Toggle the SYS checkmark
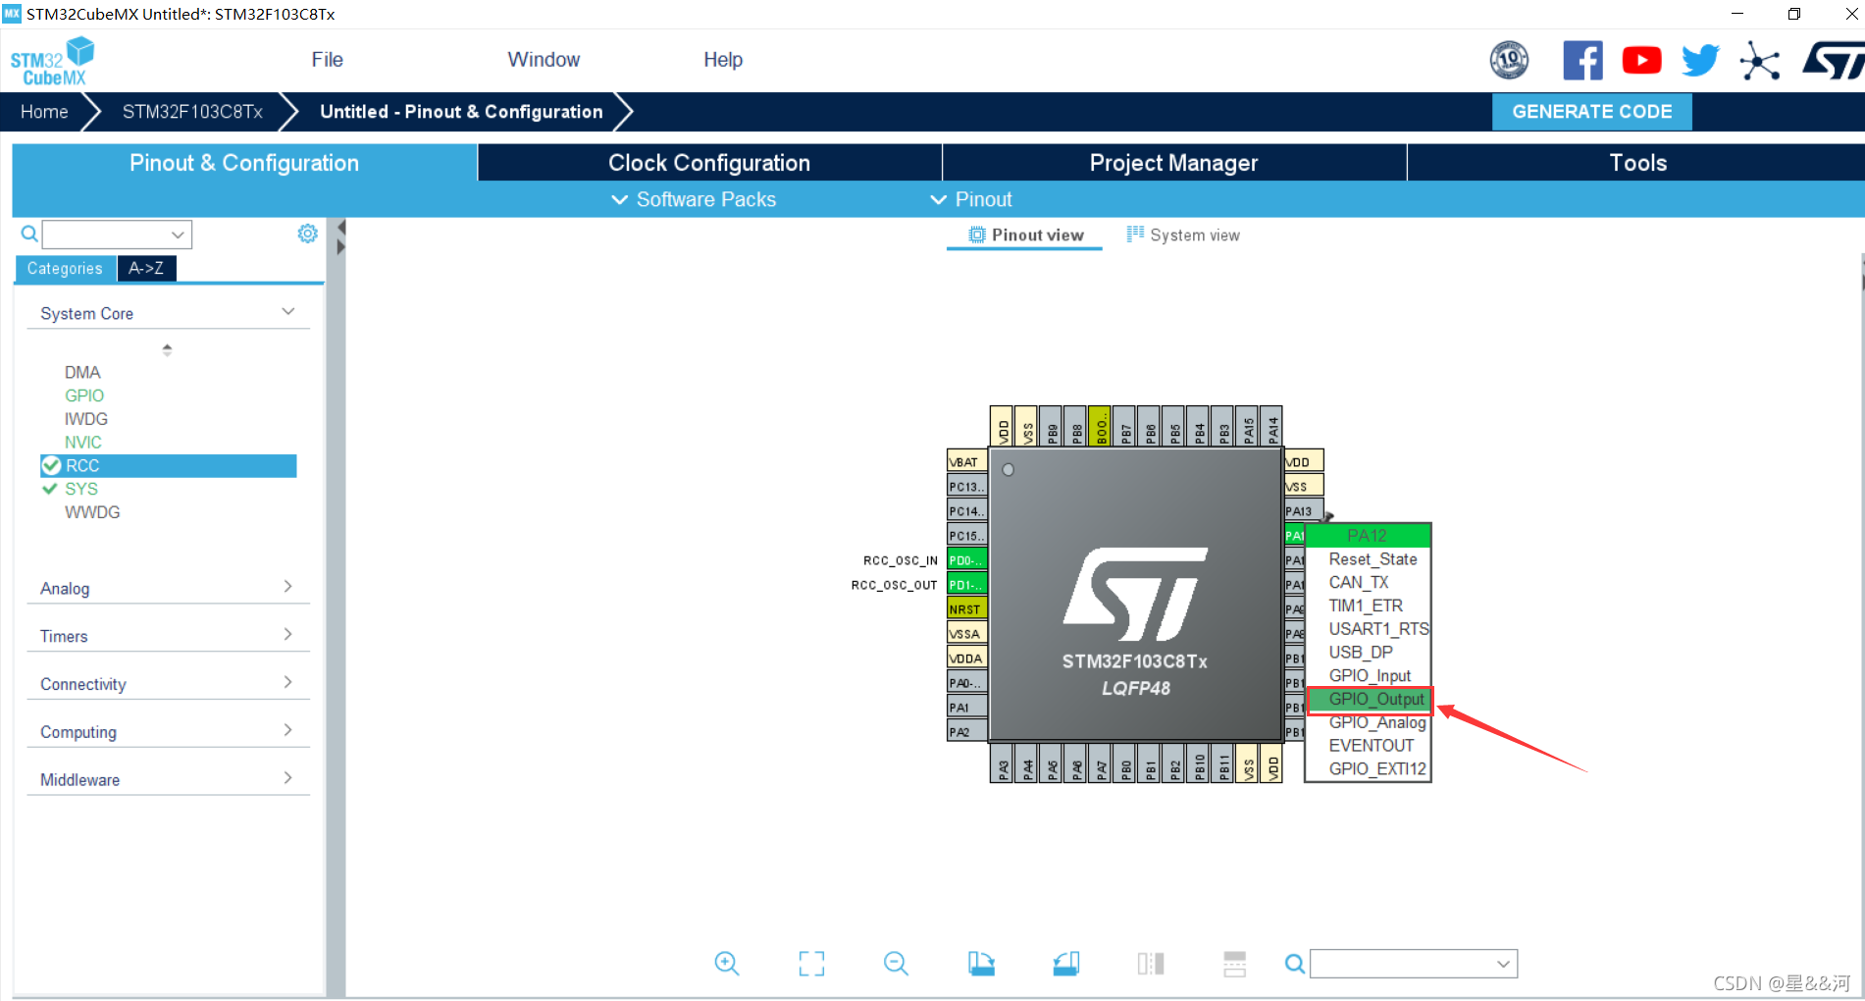This screenshot has width=1865, height=1001. 51,488
